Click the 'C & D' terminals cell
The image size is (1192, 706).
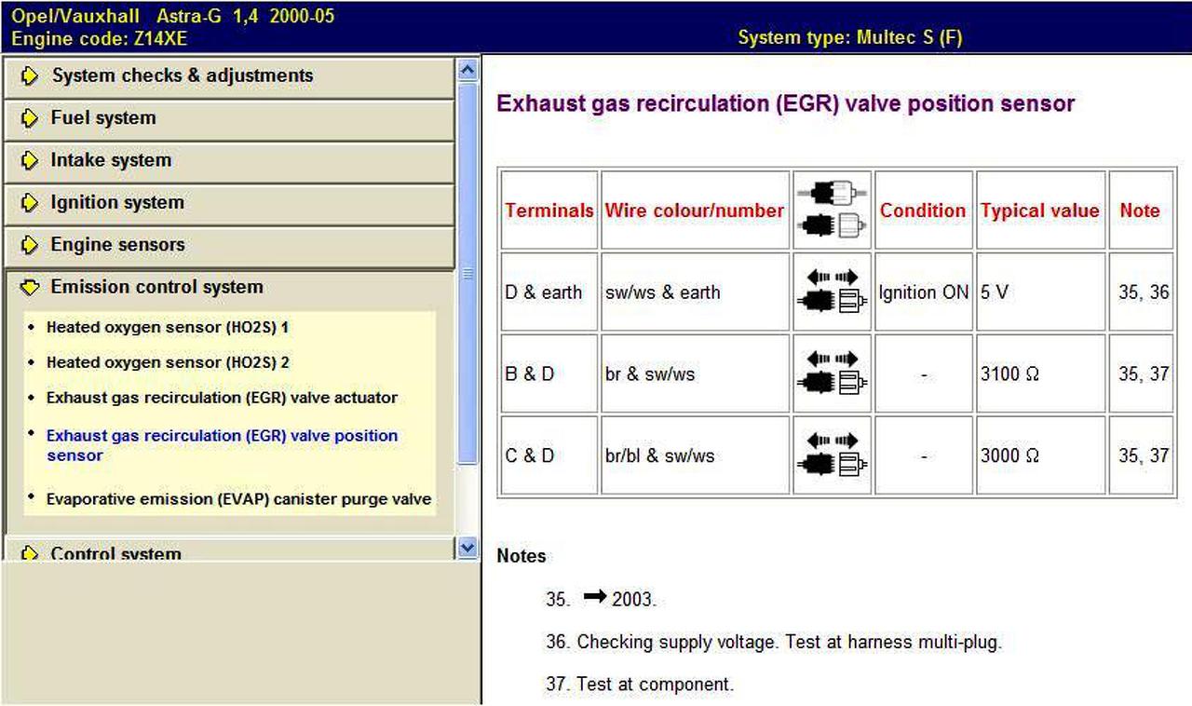tap(549, 456)
